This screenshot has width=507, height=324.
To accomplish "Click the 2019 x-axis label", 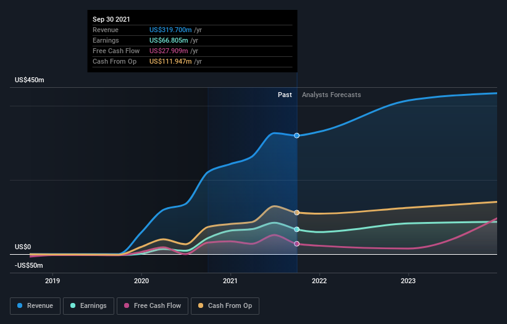I will coord(52,281).
